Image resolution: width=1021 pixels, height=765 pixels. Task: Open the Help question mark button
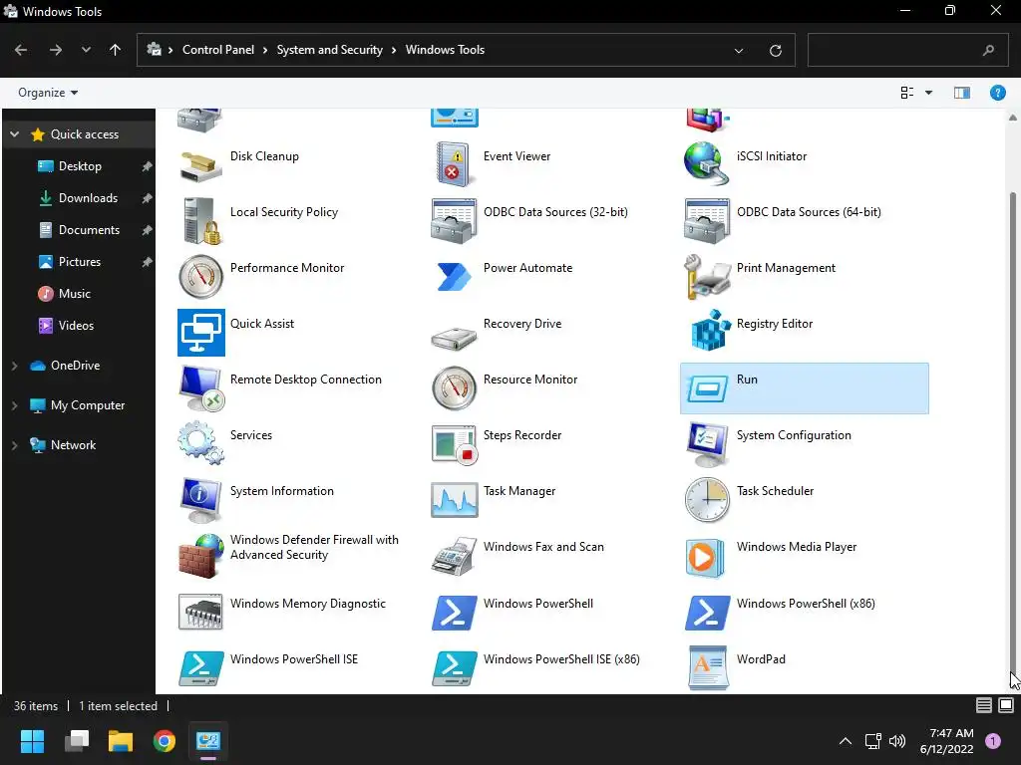tap(997, 93)
